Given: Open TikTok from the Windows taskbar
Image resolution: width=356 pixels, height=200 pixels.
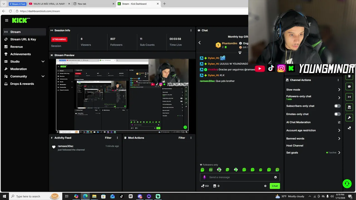Looking at the screenshot, I should (x=122, y=196).
